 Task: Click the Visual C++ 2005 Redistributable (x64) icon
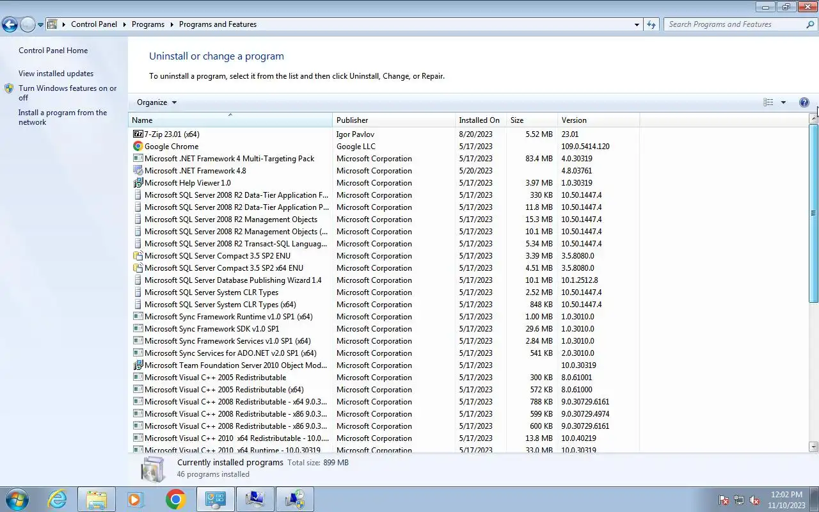(x=138, y=390)
